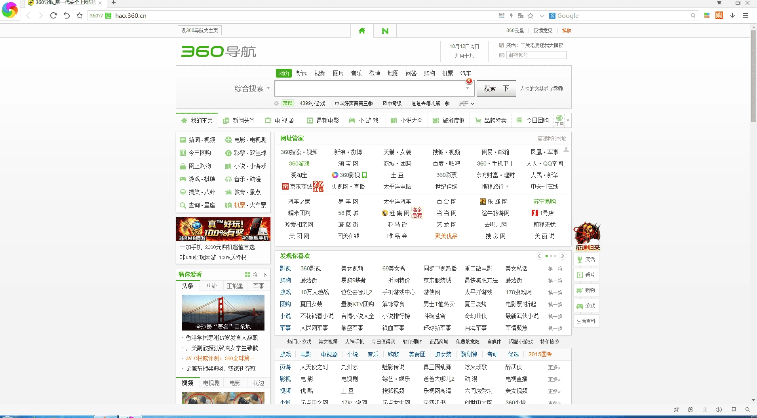Expand the 综合搜索 engine dropdown

(x=252, y=88)
